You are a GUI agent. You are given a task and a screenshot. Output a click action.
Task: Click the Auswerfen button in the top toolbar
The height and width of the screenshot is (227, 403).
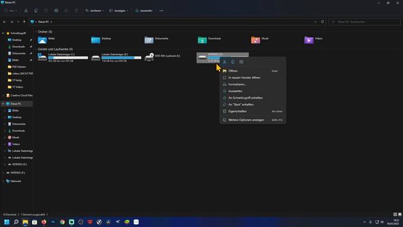click(x=144, y=11)
